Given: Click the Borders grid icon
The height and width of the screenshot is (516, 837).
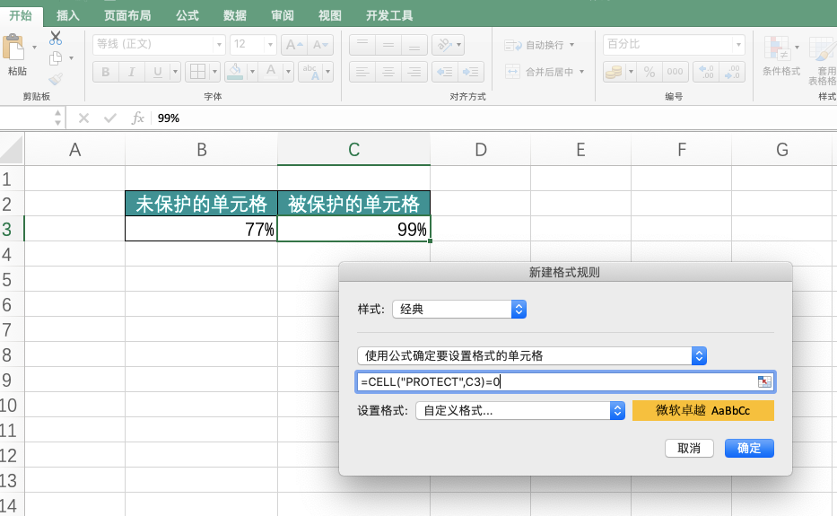Looking at the screenshot, I should click(x=197, y=72).
